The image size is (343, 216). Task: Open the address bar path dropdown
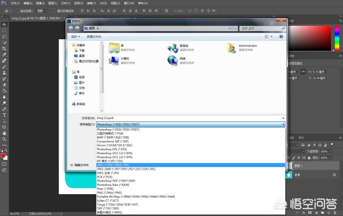[x=229, y=28]
